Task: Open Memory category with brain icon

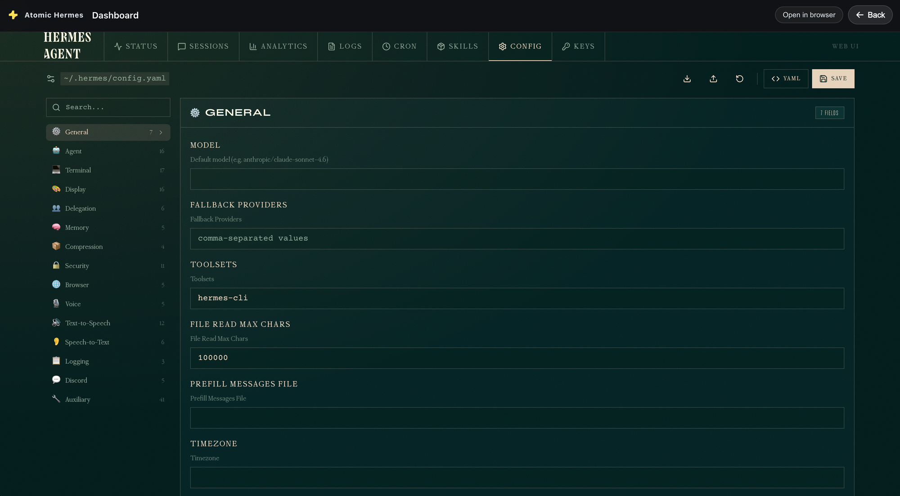Action: [76, 227]
